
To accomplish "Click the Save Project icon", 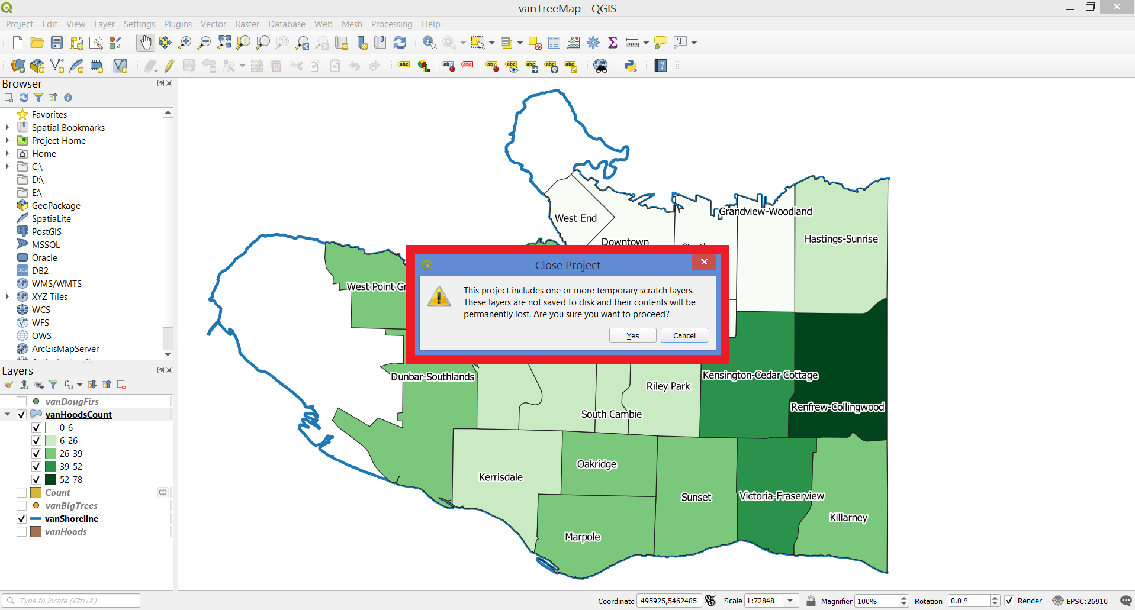I will tap(57, 43).
